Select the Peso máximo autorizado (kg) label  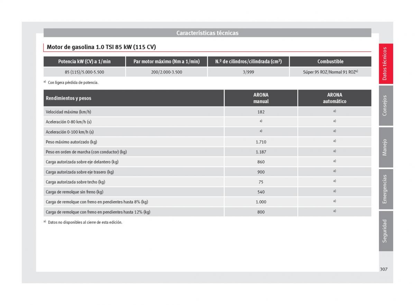(x=71, y=142)
